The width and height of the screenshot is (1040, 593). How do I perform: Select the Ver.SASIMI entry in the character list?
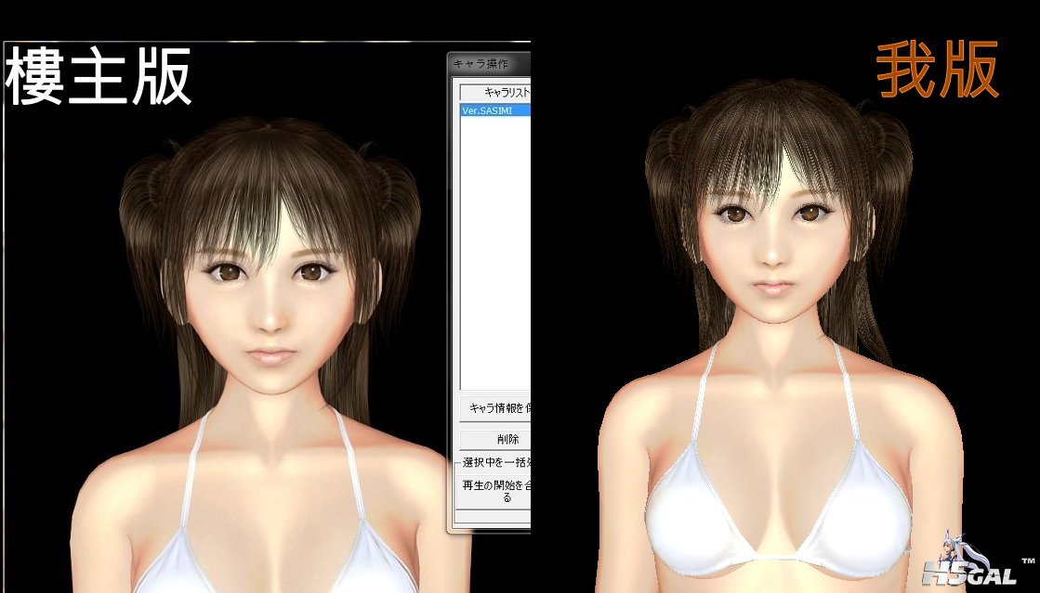(x=494, y=110)
